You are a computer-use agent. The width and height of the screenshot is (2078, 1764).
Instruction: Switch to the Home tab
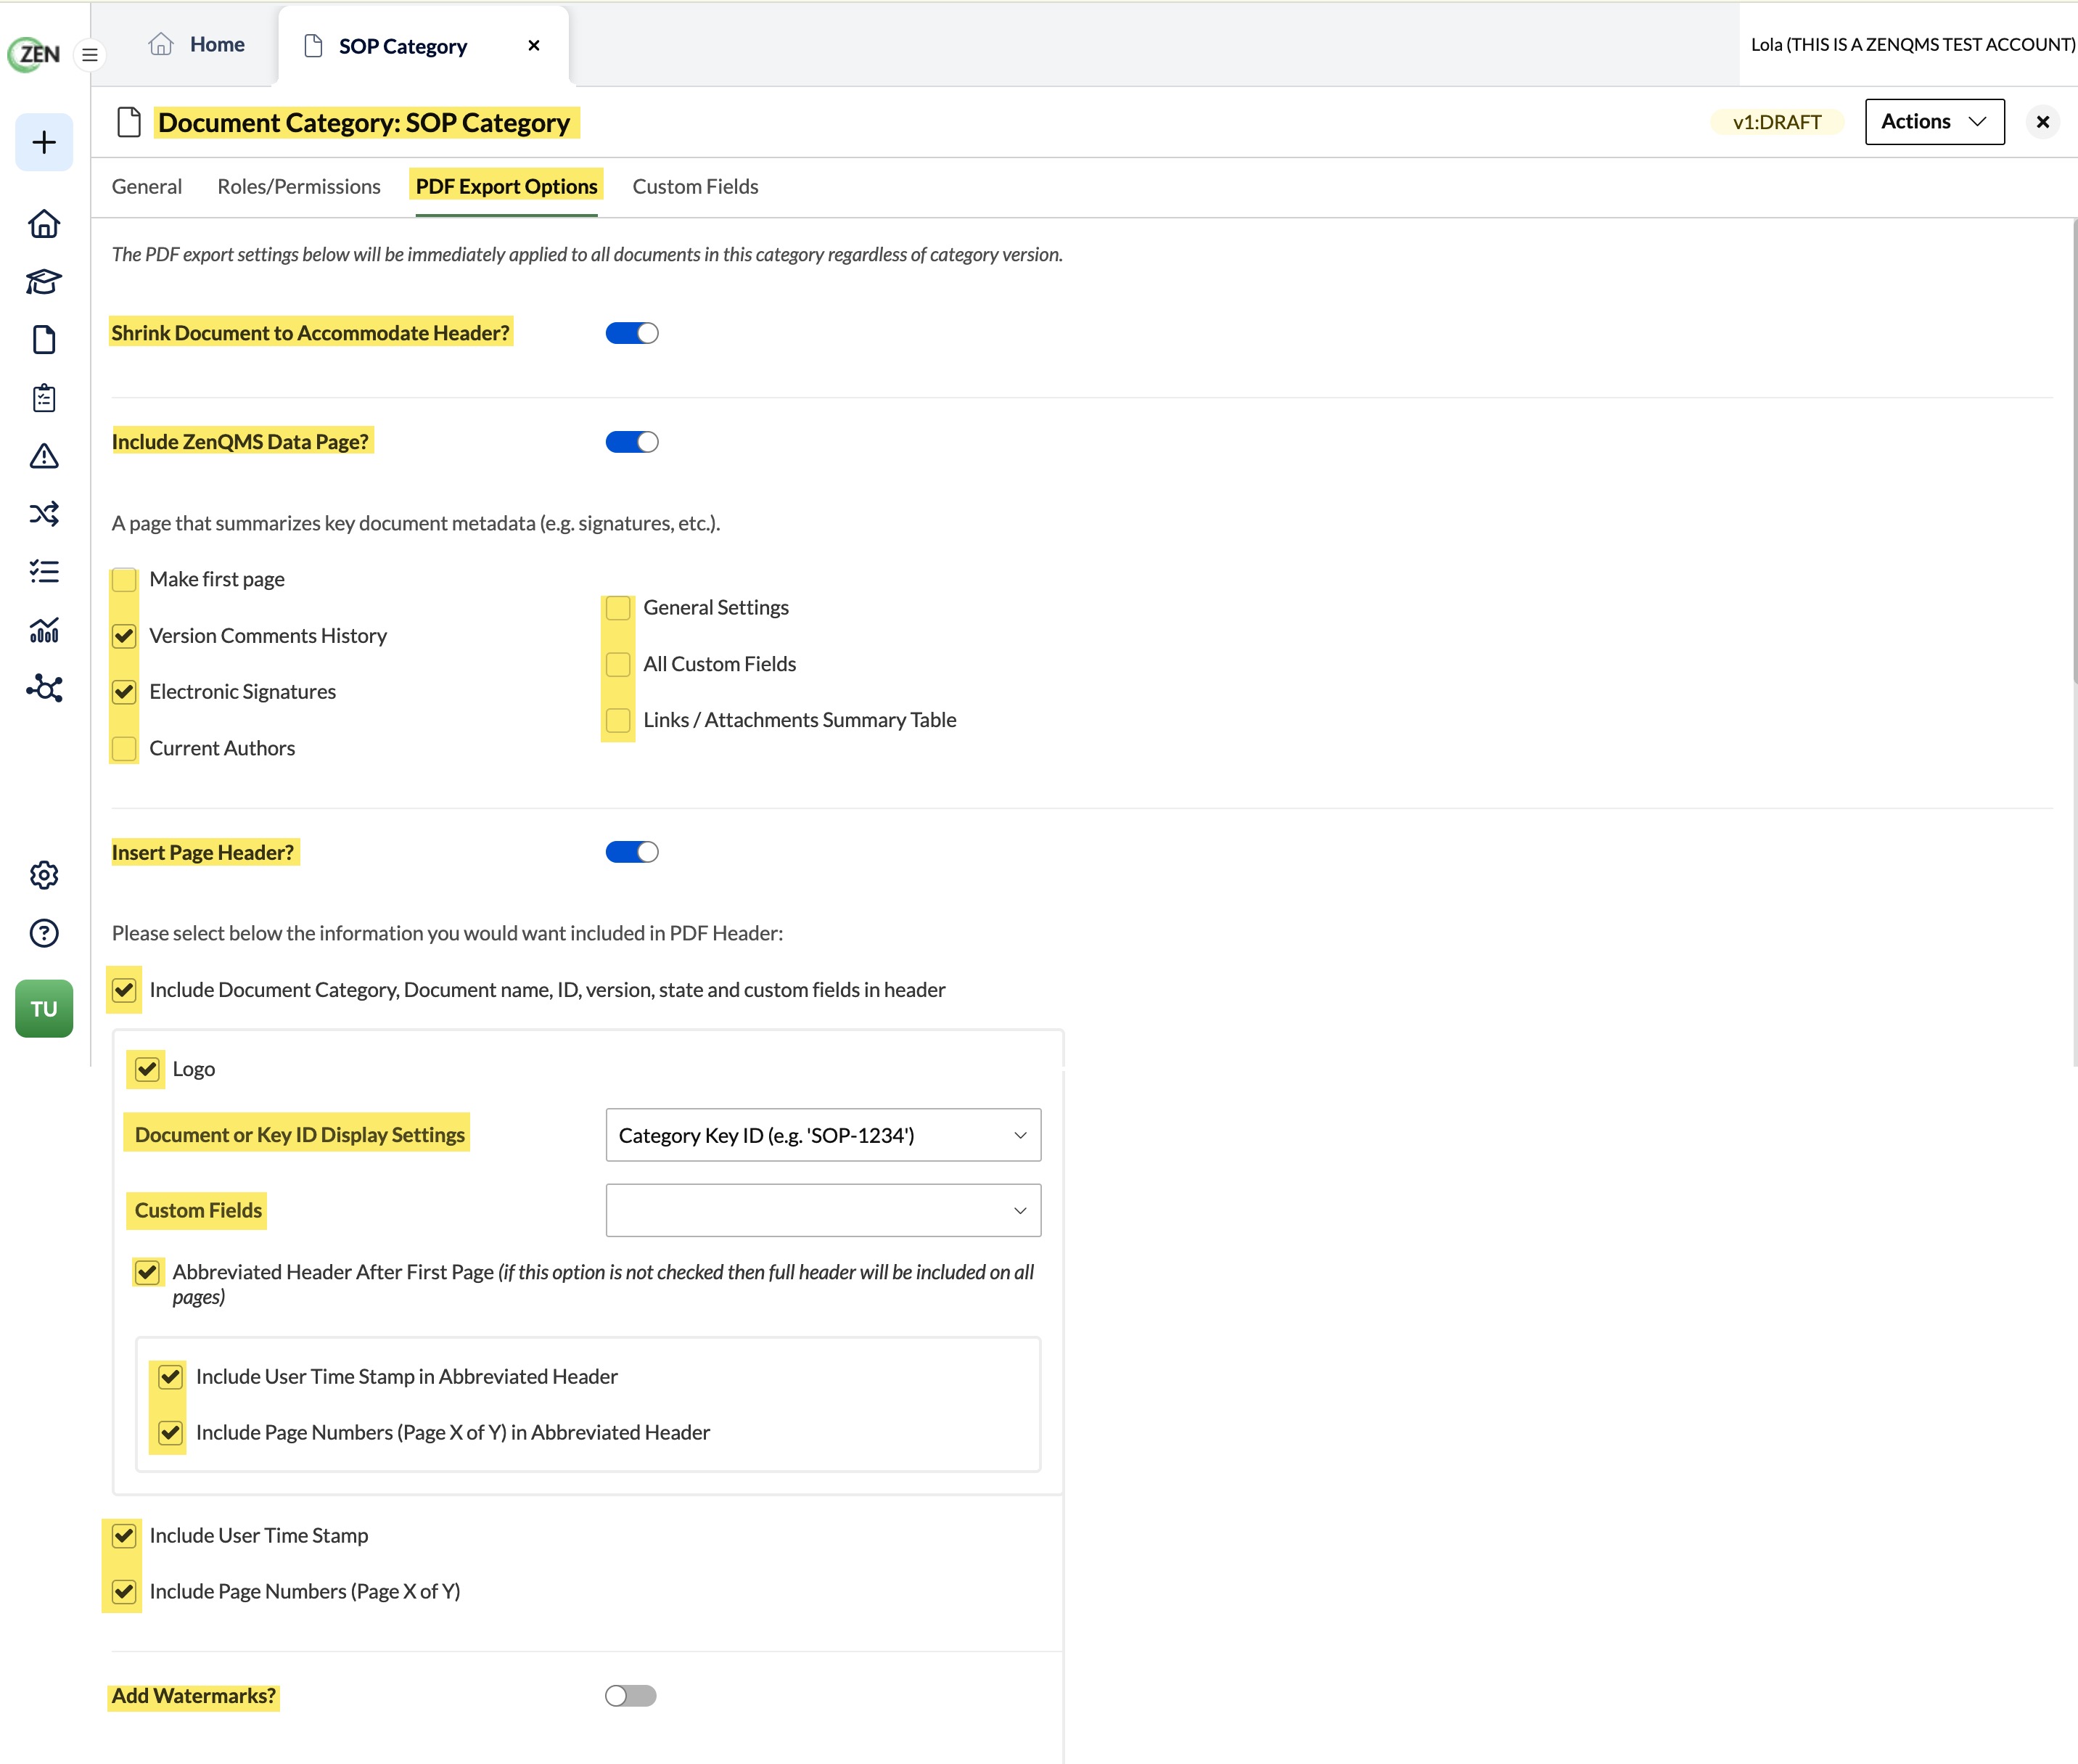click(x=197, y=44)
